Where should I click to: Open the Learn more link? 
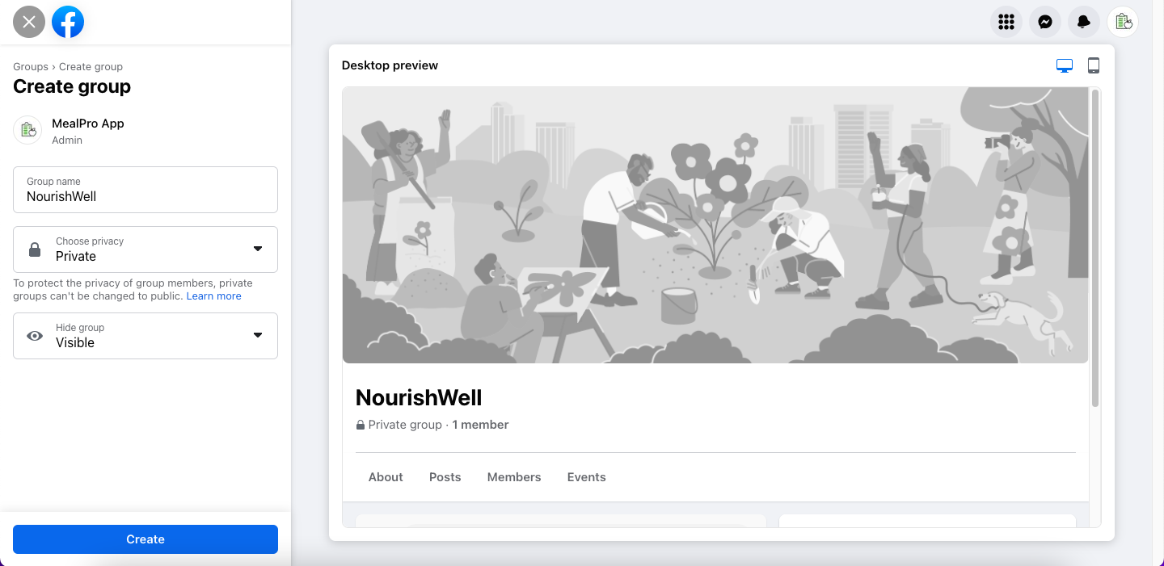click(x=214, y=296)
